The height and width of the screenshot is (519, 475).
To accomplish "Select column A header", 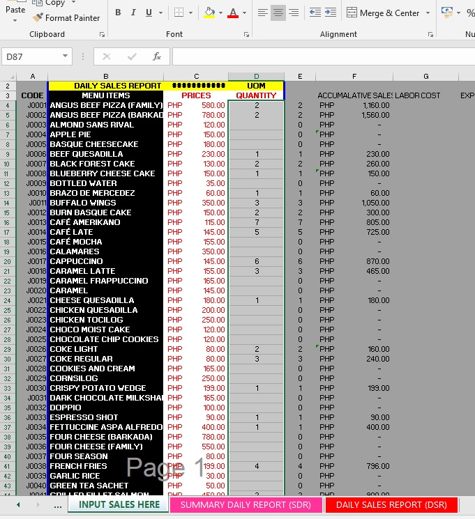I will click(x=33, y=77).
